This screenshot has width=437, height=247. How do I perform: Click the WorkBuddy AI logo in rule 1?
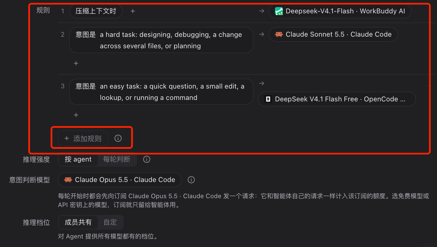pyautogui.click(x=279, y=11)
